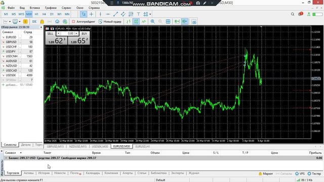
Task: Toggle the Алготрейдинг button
Action: [83, 22]
